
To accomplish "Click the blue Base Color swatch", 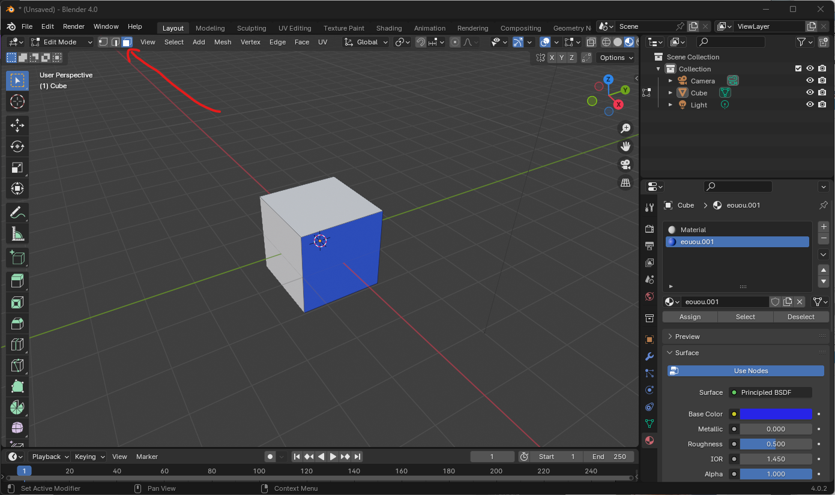I will (x=776, y=414).
